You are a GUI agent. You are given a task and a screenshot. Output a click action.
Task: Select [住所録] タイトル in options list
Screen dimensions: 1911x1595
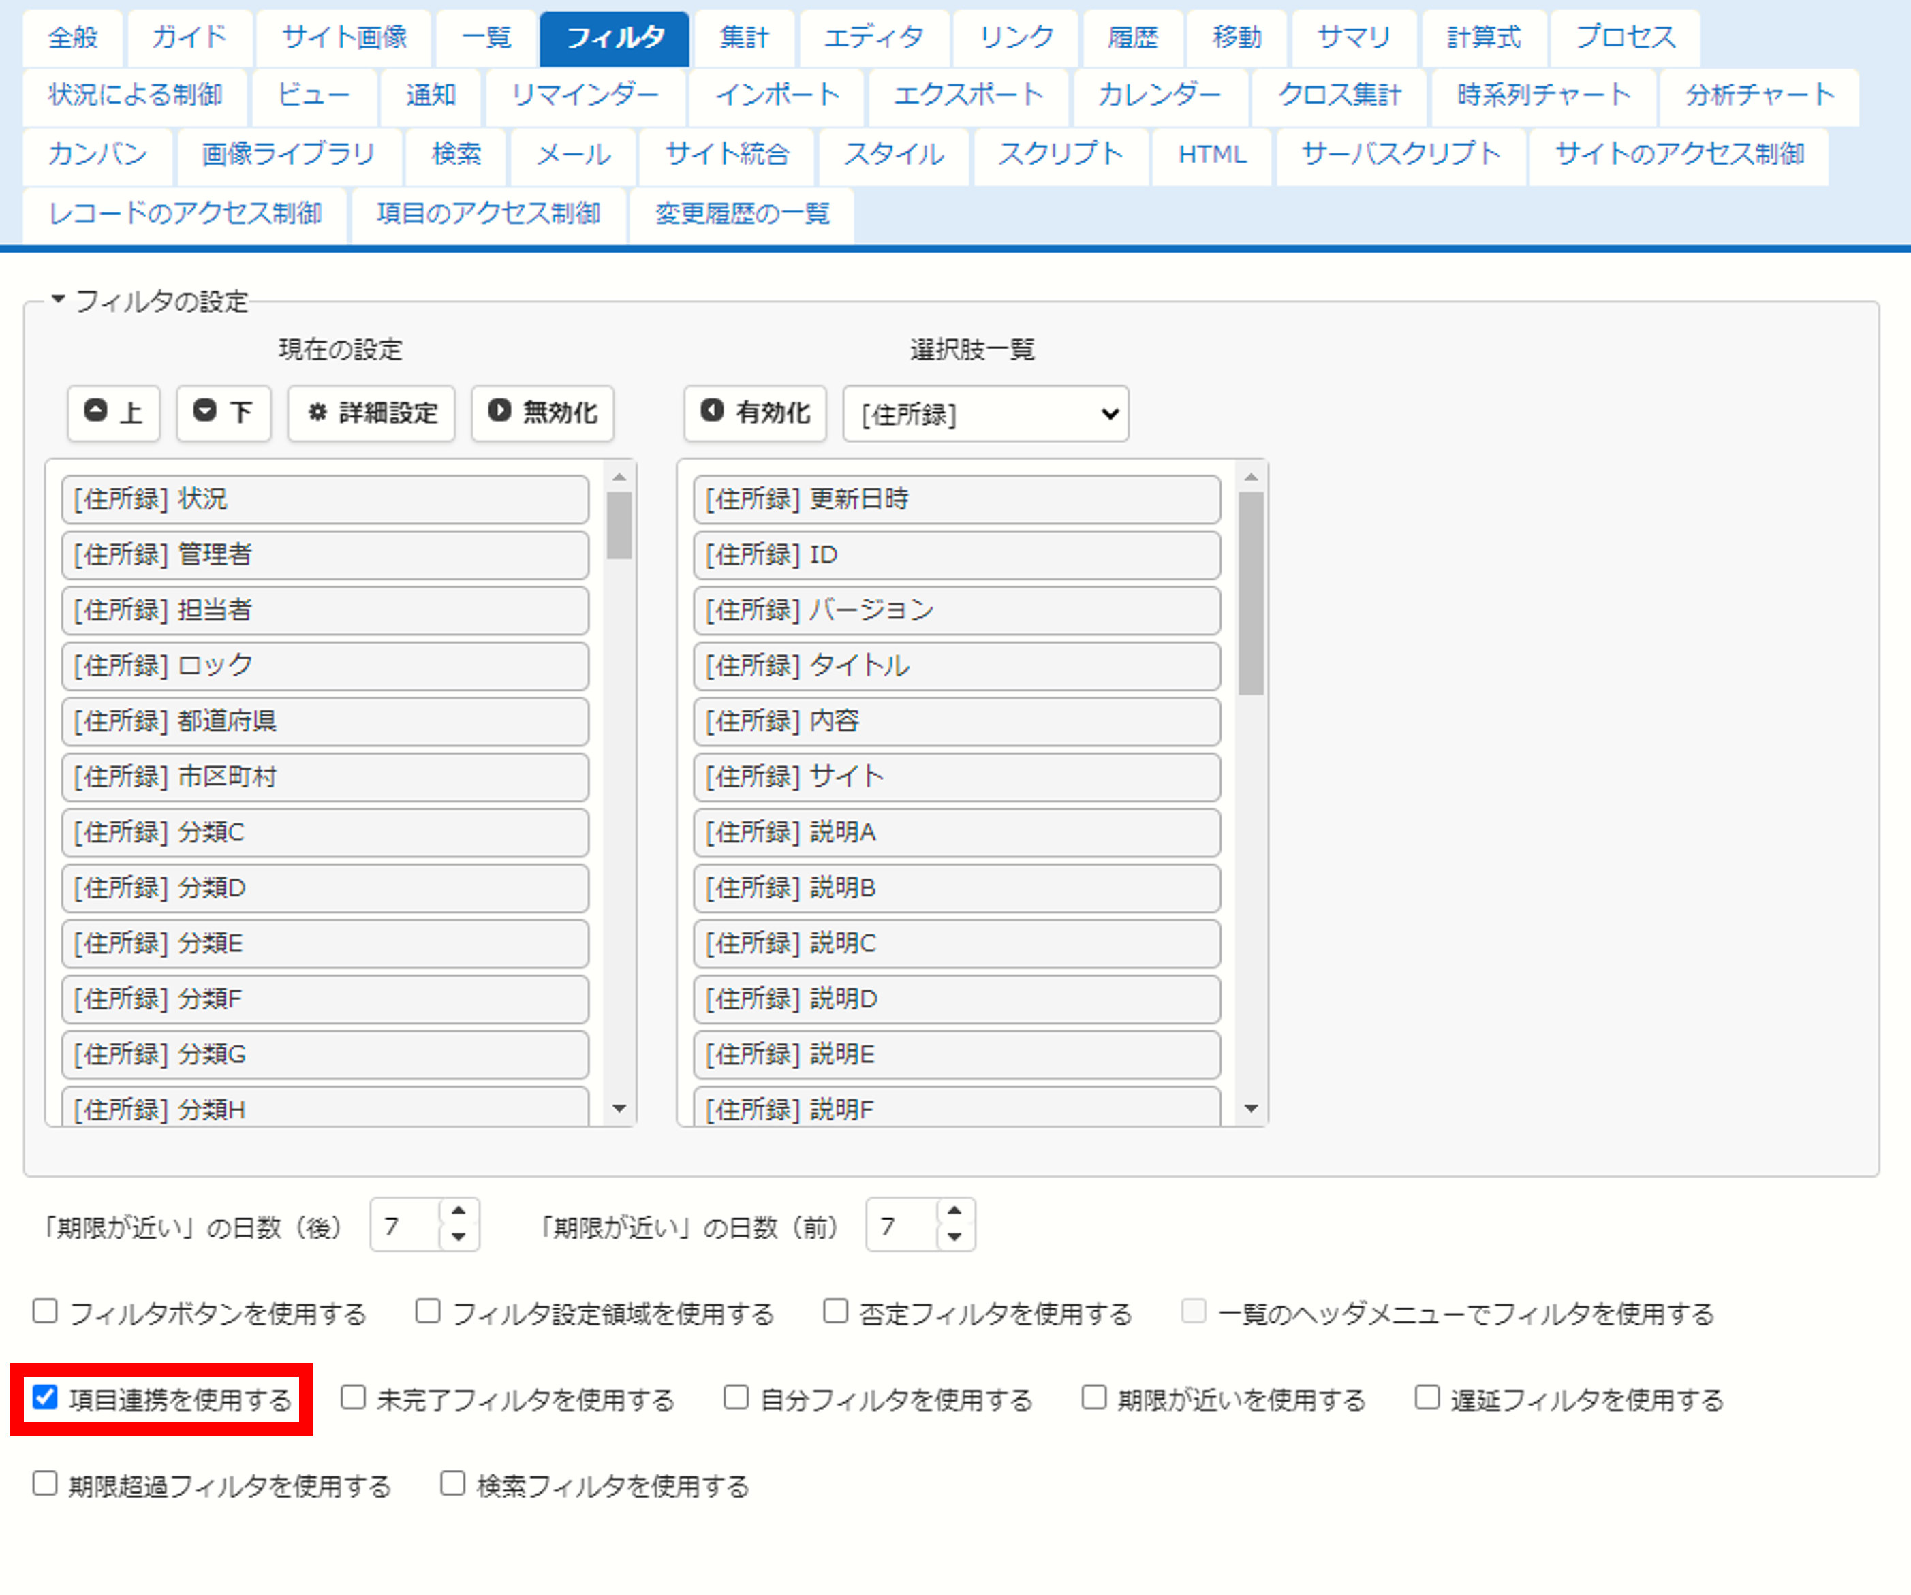coord(957,666)
